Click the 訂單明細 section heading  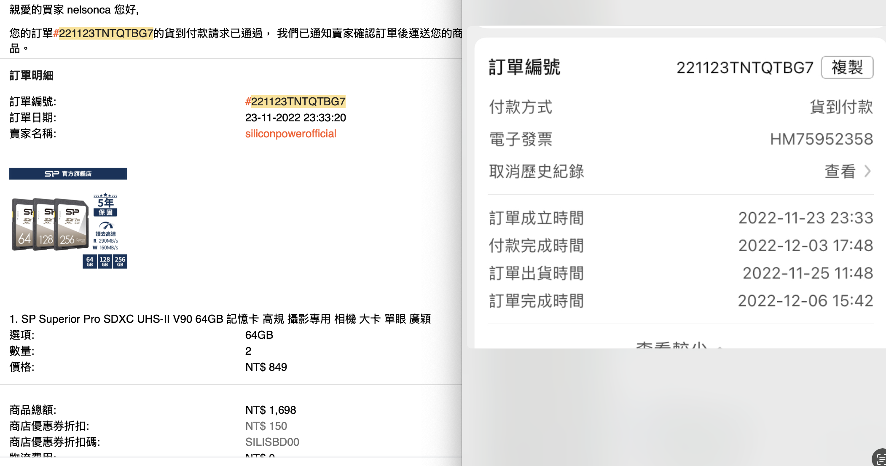32,75
